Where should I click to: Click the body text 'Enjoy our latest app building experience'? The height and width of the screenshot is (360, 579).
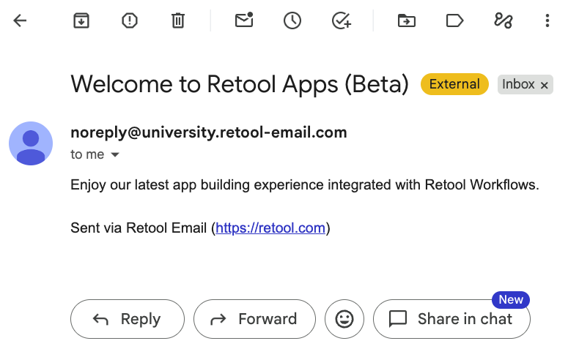coord(197,185)
